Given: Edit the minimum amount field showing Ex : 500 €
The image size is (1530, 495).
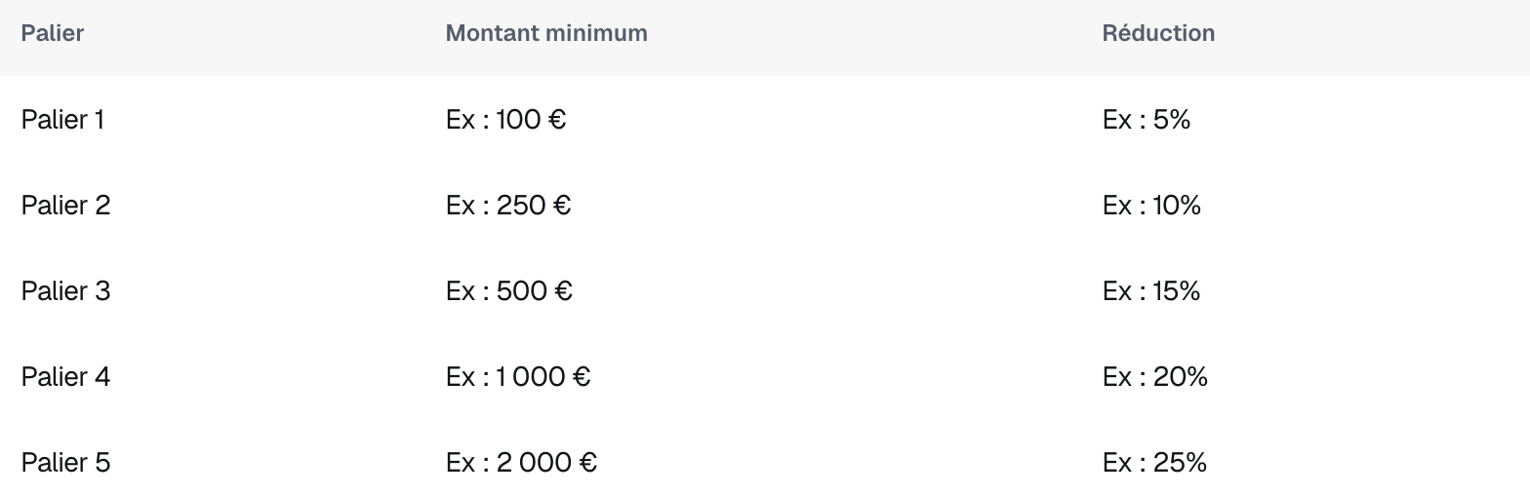Looking at the screenshot, I should pyautogui.click(x=509, y=291).
